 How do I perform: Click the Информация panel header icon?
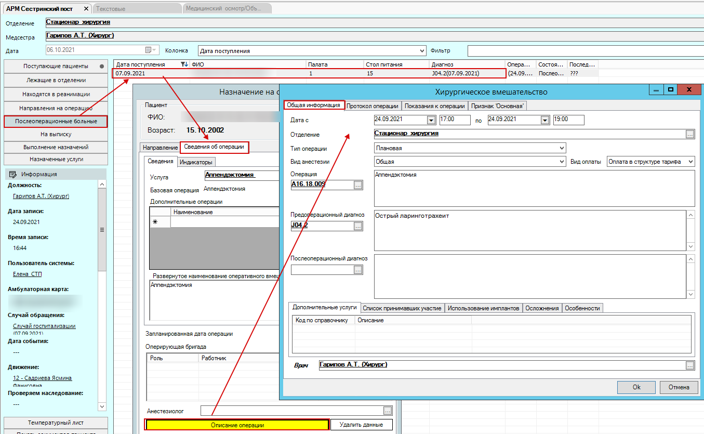(13, 174)
